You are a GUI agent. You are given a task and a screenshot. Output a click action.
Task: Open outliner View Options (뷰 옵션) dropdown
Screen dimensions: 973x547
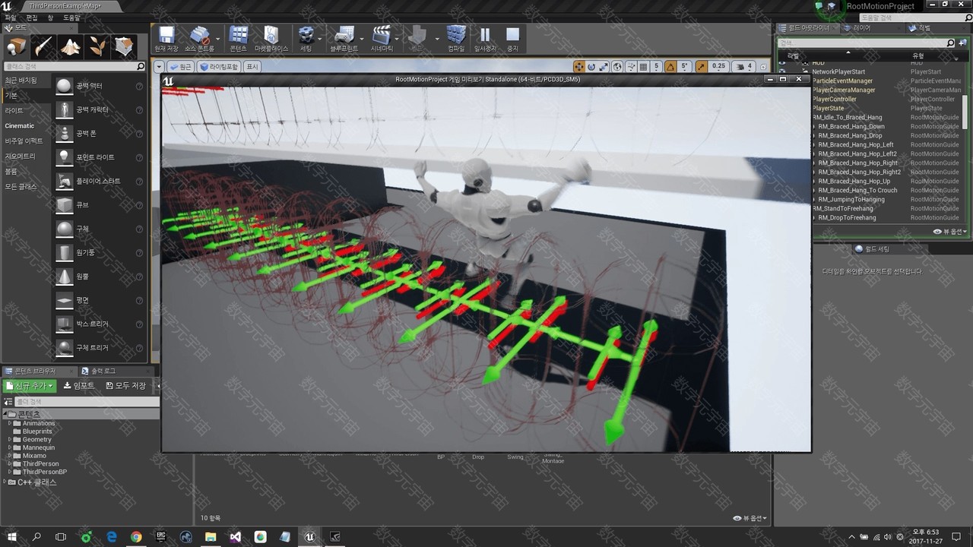click(950, 232)
